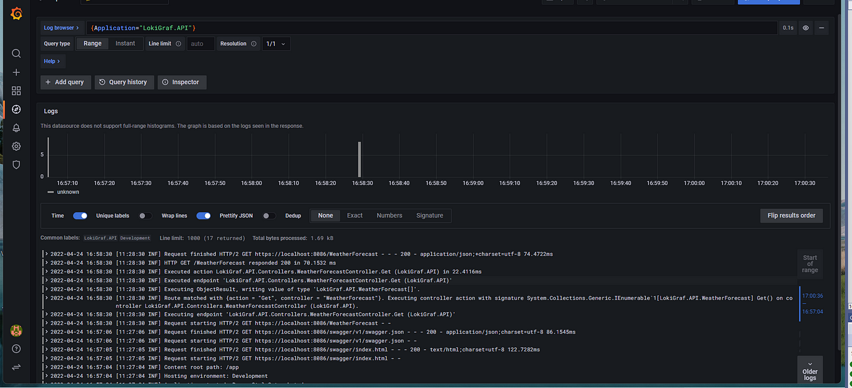Select the Instant query type
Viewport: 852px width, 388px height.
tap(125, 44)
